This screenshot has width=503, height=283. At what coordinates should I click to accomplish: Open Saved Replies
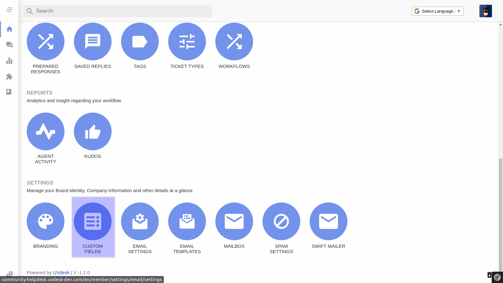(93, 42)
